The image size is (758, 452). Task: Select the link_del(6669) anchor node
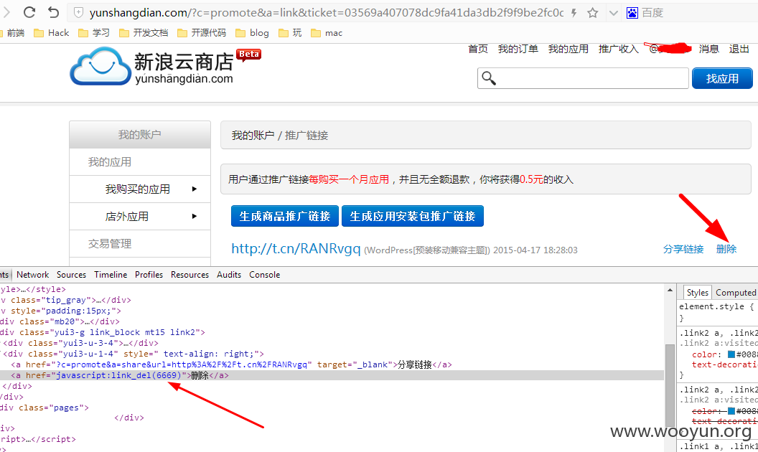[120, 375]
